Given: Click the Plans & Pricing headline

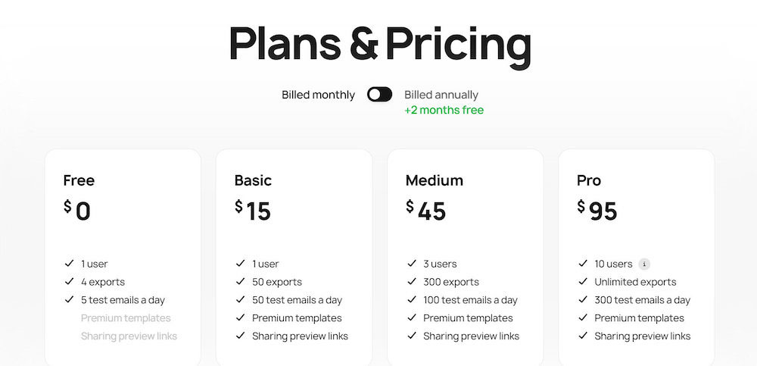Looking at the screenshot, I should pos(380,43).
